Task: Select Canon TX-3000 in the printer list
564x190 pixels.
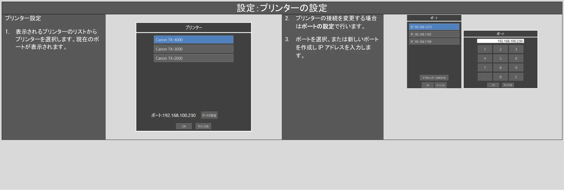Action: (193, 49)
